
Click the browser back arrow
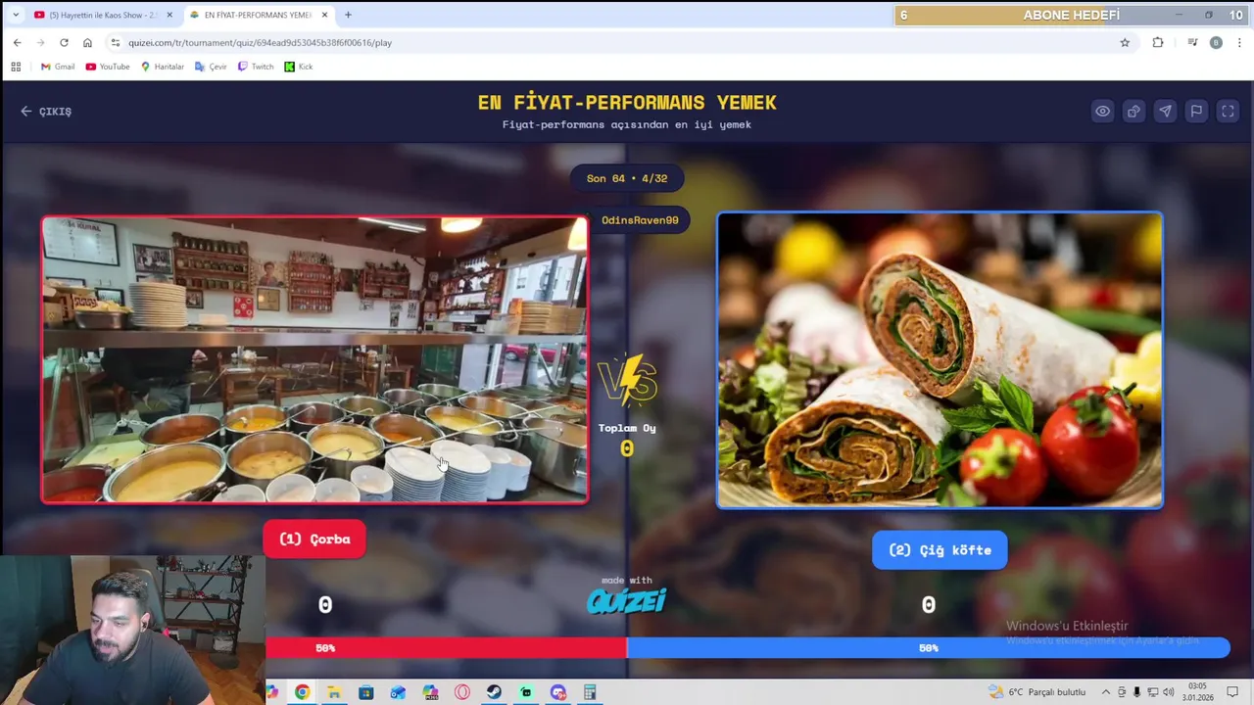click(x=17, y=43)
